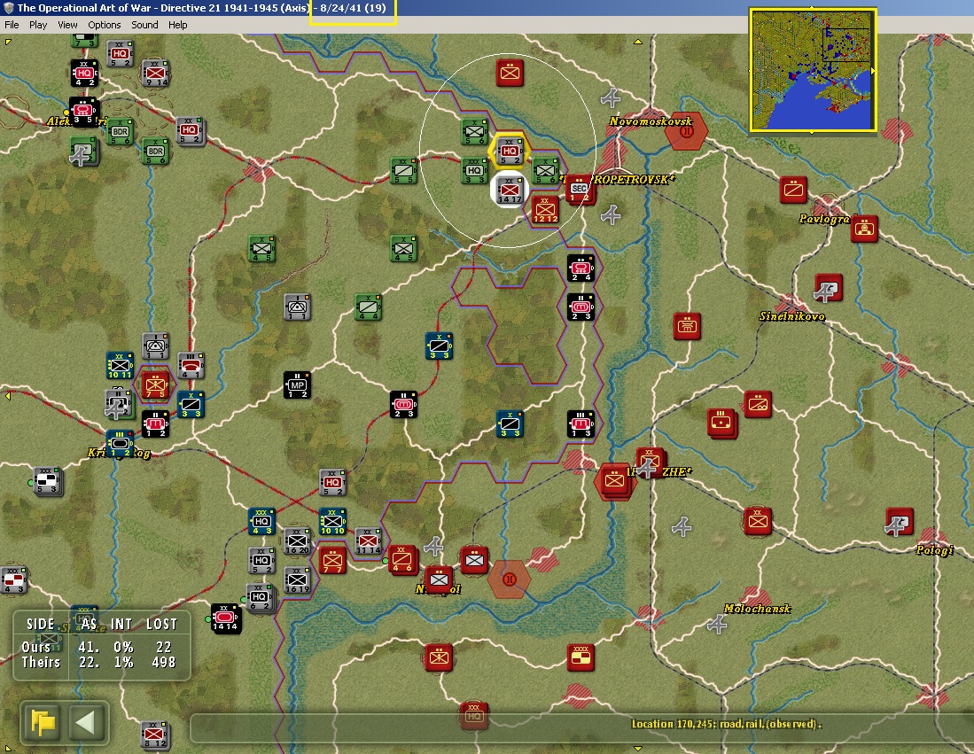
Task: Select the red air unit near Sinelnikovo
Action: [829, 288]
